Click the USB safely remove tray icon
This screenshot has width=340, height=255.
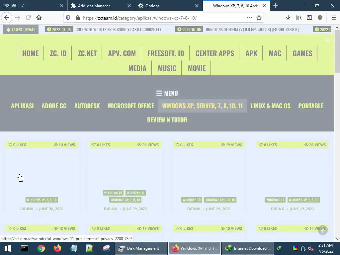point(303,248)
